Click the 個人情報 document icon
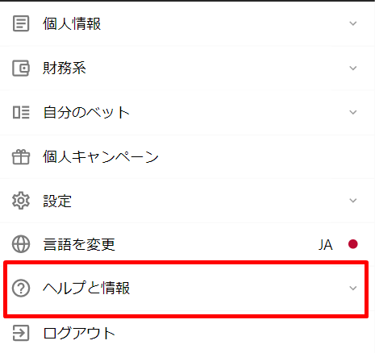The image size is (375, 353). pyautogui.click(x=21, y=23)
